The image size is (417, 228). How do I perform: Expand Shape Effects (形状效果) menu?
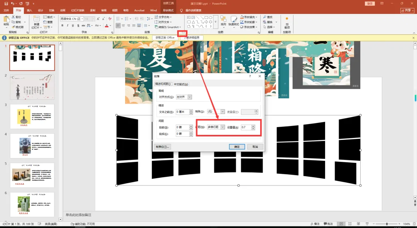click(249, 27)
